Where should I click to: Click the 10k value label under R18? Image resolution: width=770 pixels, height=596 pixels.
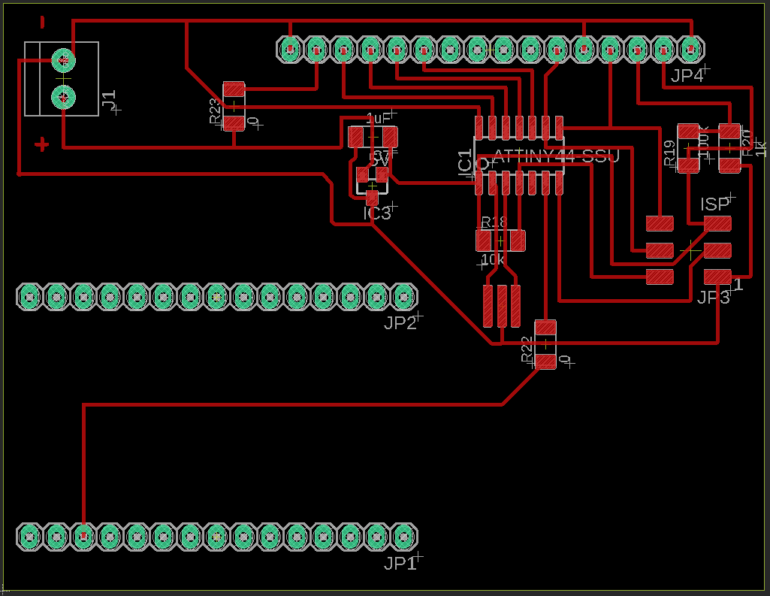493,259
